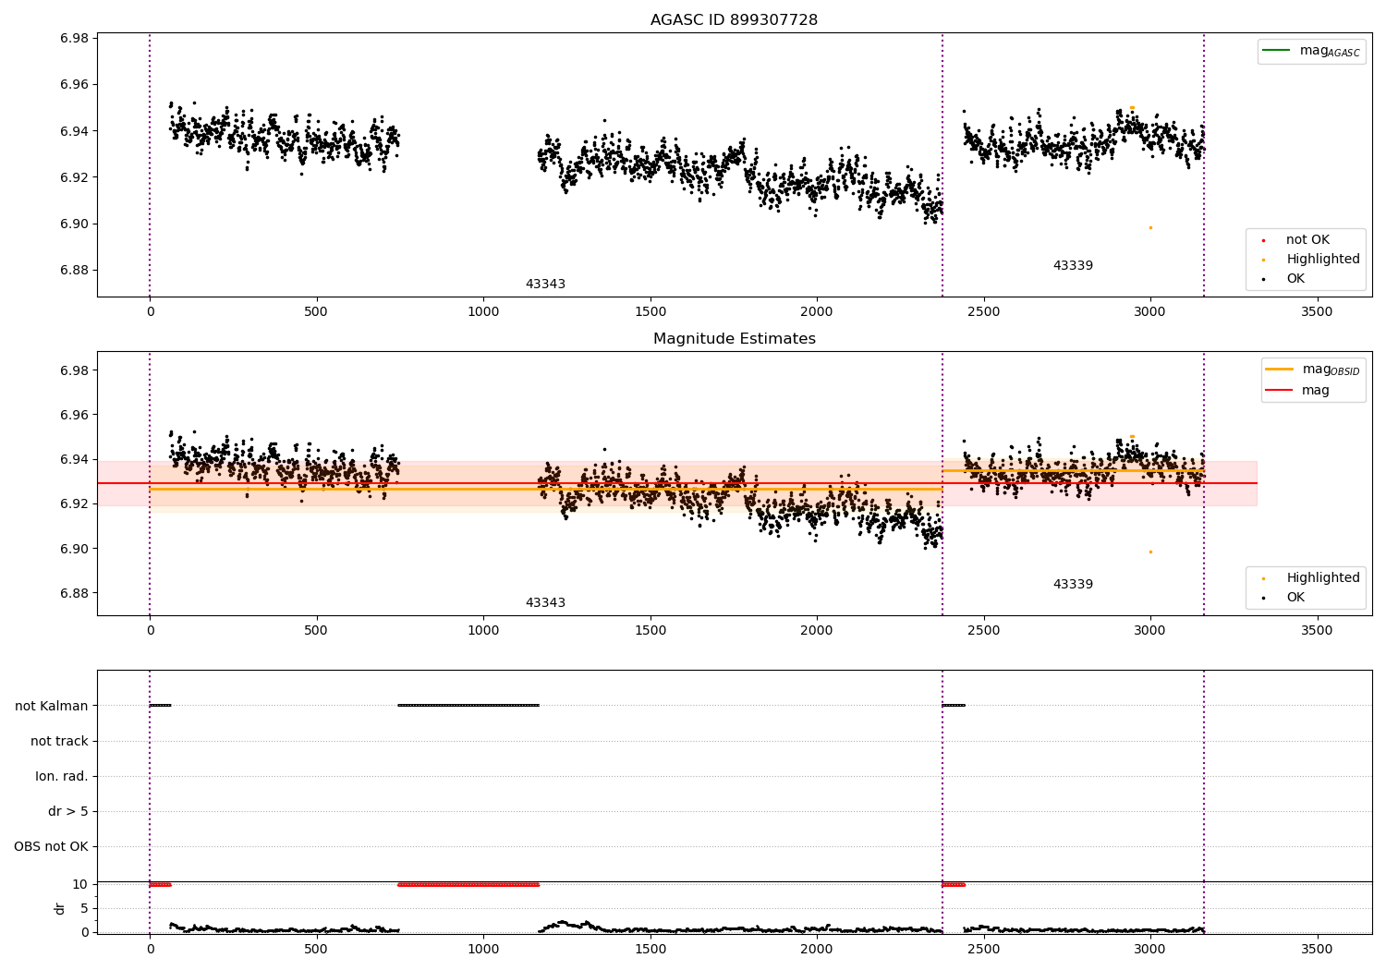Click the "not Kalman" axis label
The width and height of the screenshot is (1386, 970).
52,706
